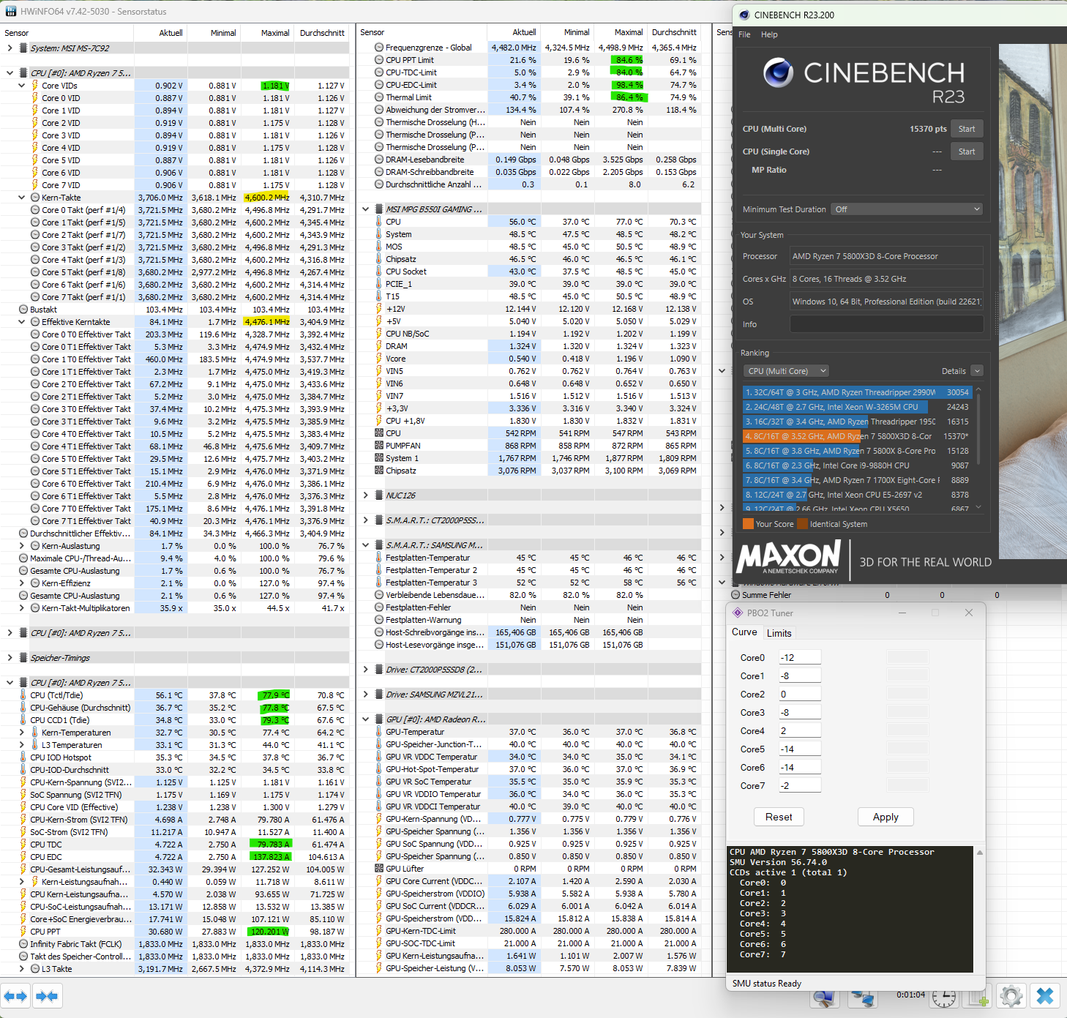Click the Festplatten-Temperatur thermometer icon

379,558
